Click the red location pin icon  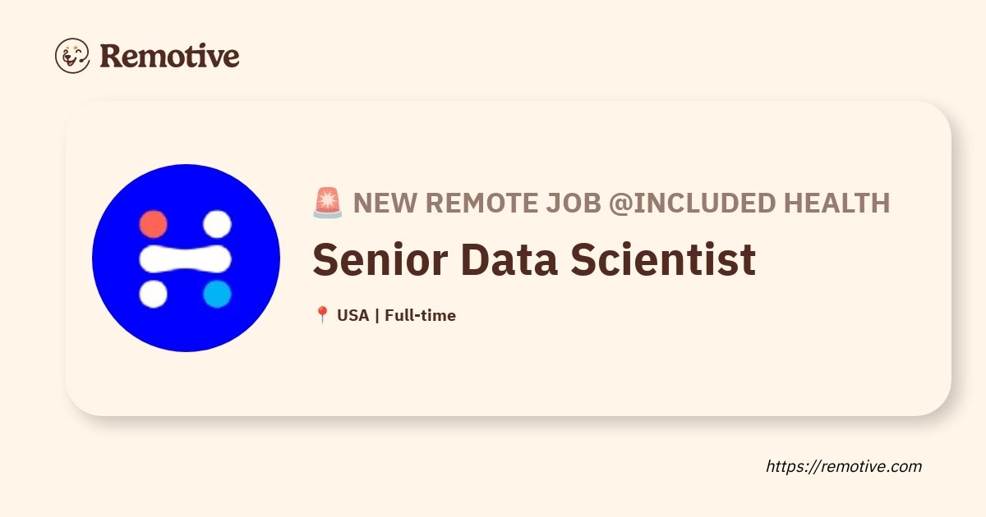pos(322,315)
